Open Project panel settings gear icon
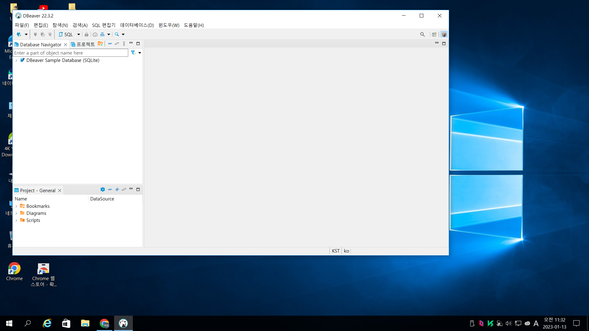 point(103,189)
